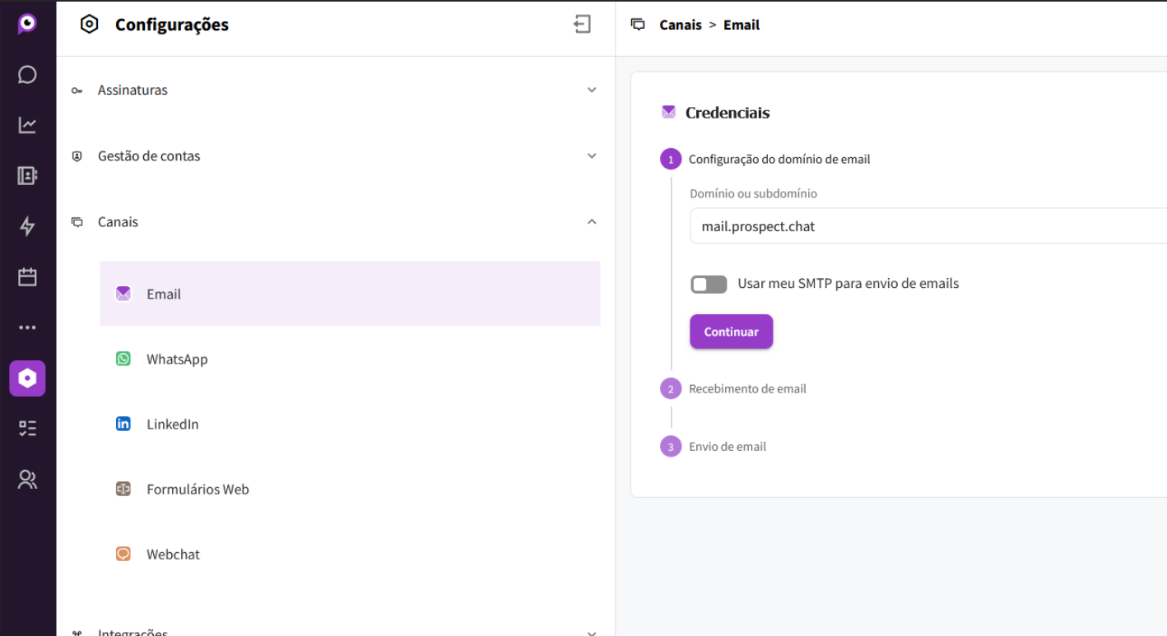Enable Usar meu SMTP toggle

[709, 284]
